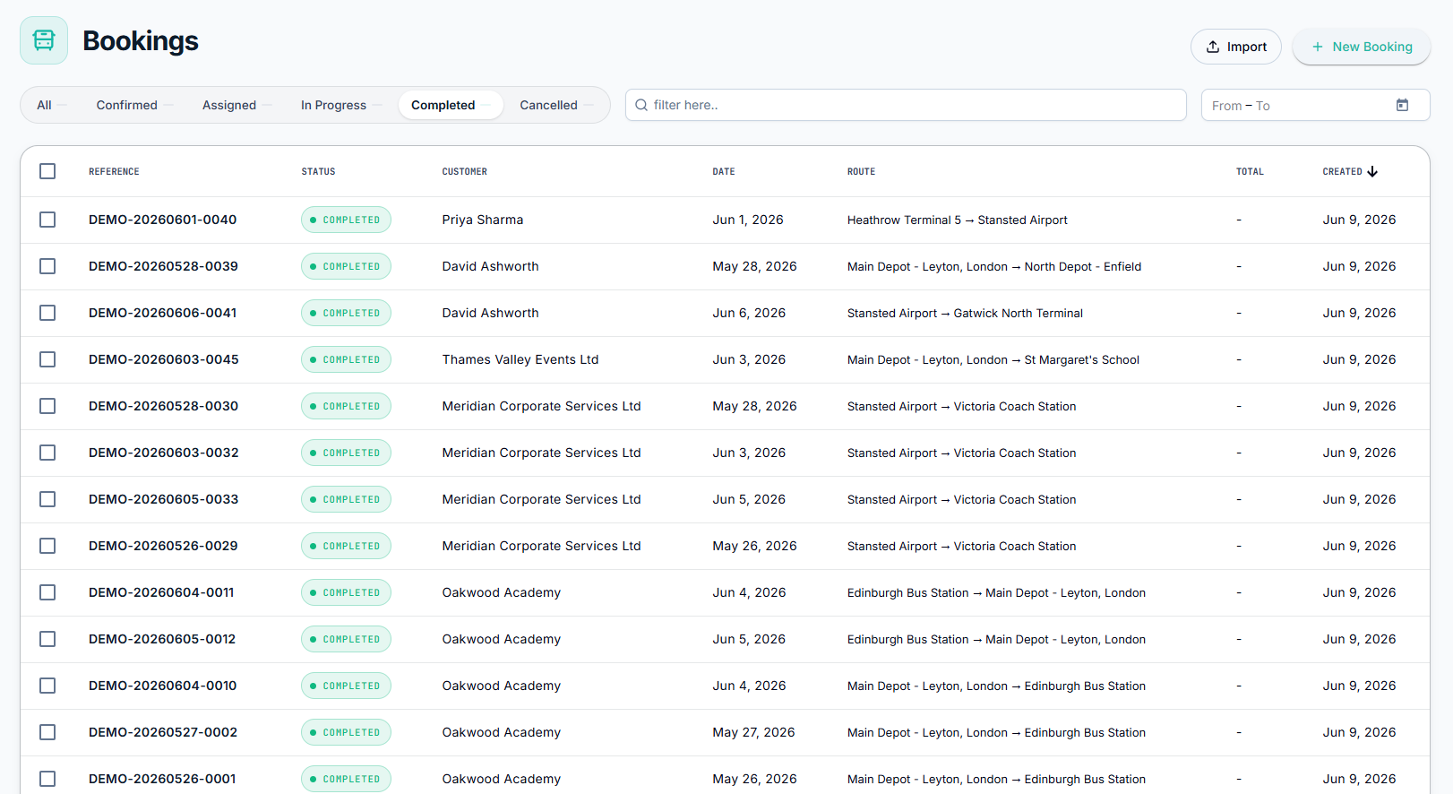Image resolution: width=1453 pixels, height=794 pixels.
Task: Check the row DEMO-20260528-0039 checkbox
Action: [47, 266]
